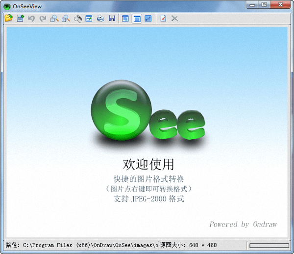The width and height of the screenshot is (294, 254).
Task: Click the source size 640 * 480 field
Action: [189, 245]
